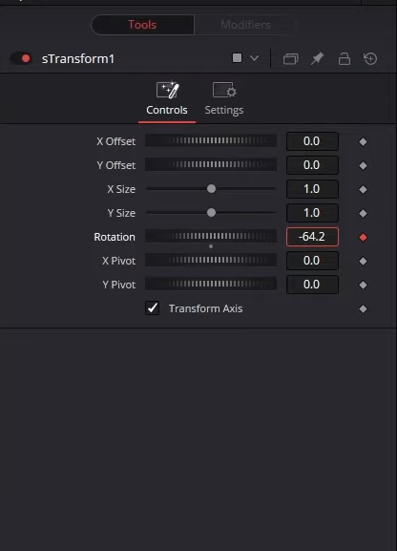Switch to the Modifiers tab
Image resolution: width=397 pixels, height=551 pixels.
[245, 25]
